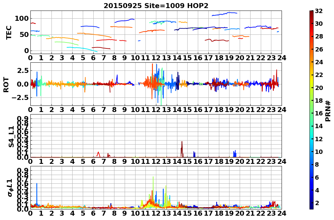Click hour 1 tick under S4_L1 panel
This screenshot has width=334, height=220.
[41, 161]
